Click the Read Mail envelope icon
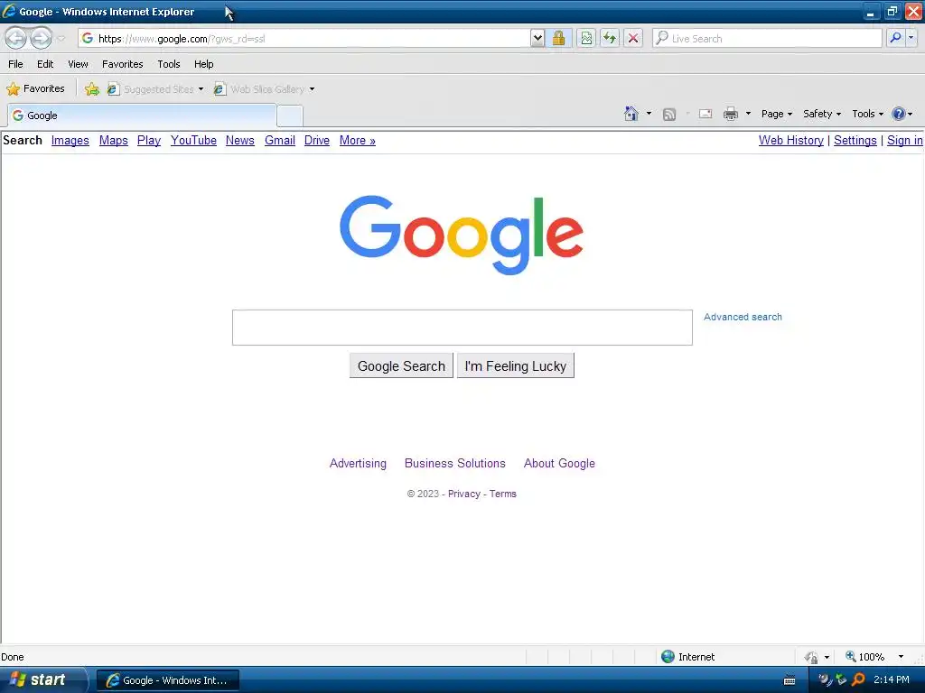 coord(705,114)
